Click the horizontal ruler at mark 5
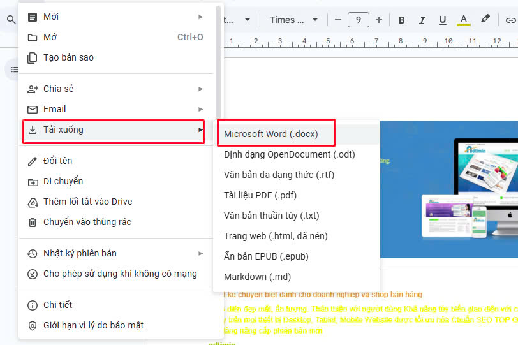The height and width of the screenshot is (345, 518). 328,41
